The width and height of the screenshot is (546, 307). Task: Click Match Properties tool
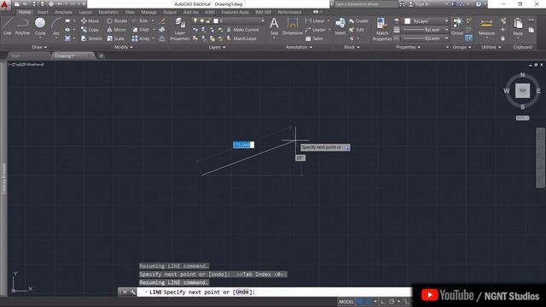(382, 29)
